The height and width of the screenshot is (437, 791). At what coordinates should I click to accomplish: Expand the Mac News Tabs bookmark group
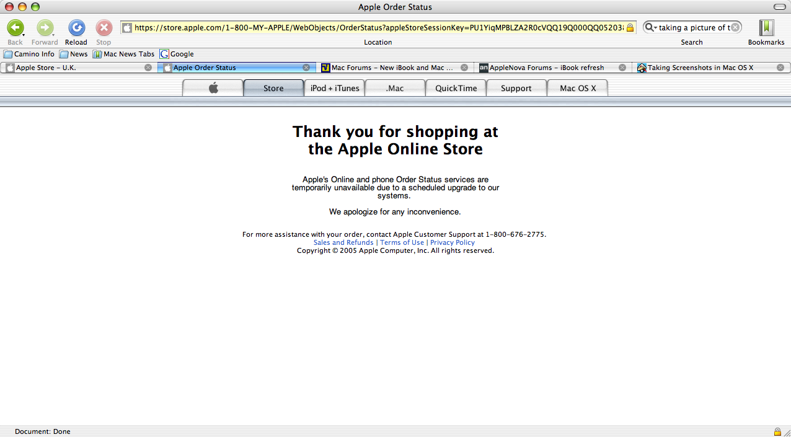[x=123, y=54]
